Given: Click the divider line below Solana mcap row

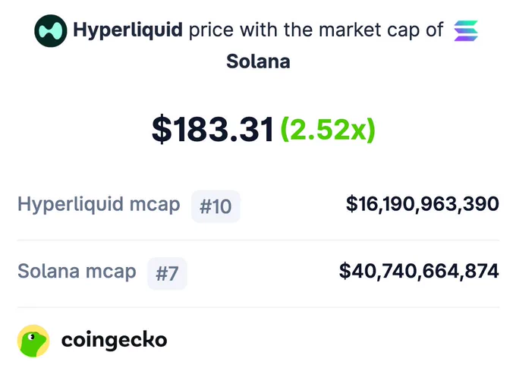Looking at the screenshot, I should [258, 307].
